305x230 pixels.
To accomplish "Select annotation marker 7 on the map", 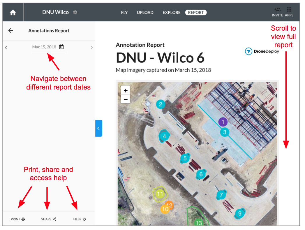I will coord(221,195).
